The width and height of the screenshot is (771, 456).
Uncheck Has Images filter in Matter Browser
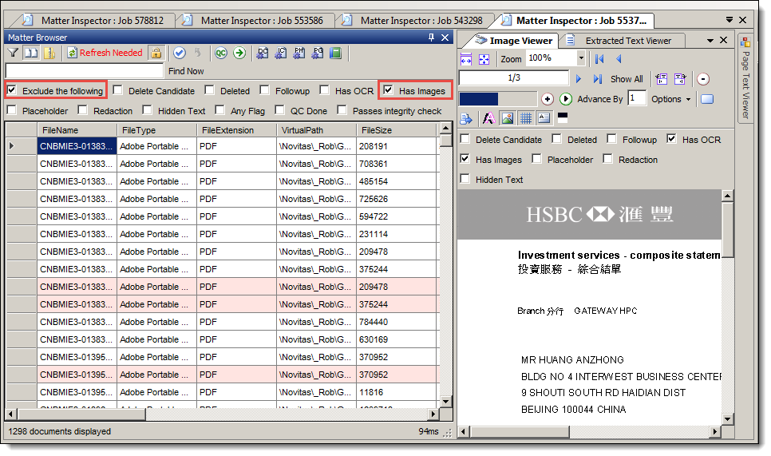coord(389,90)
